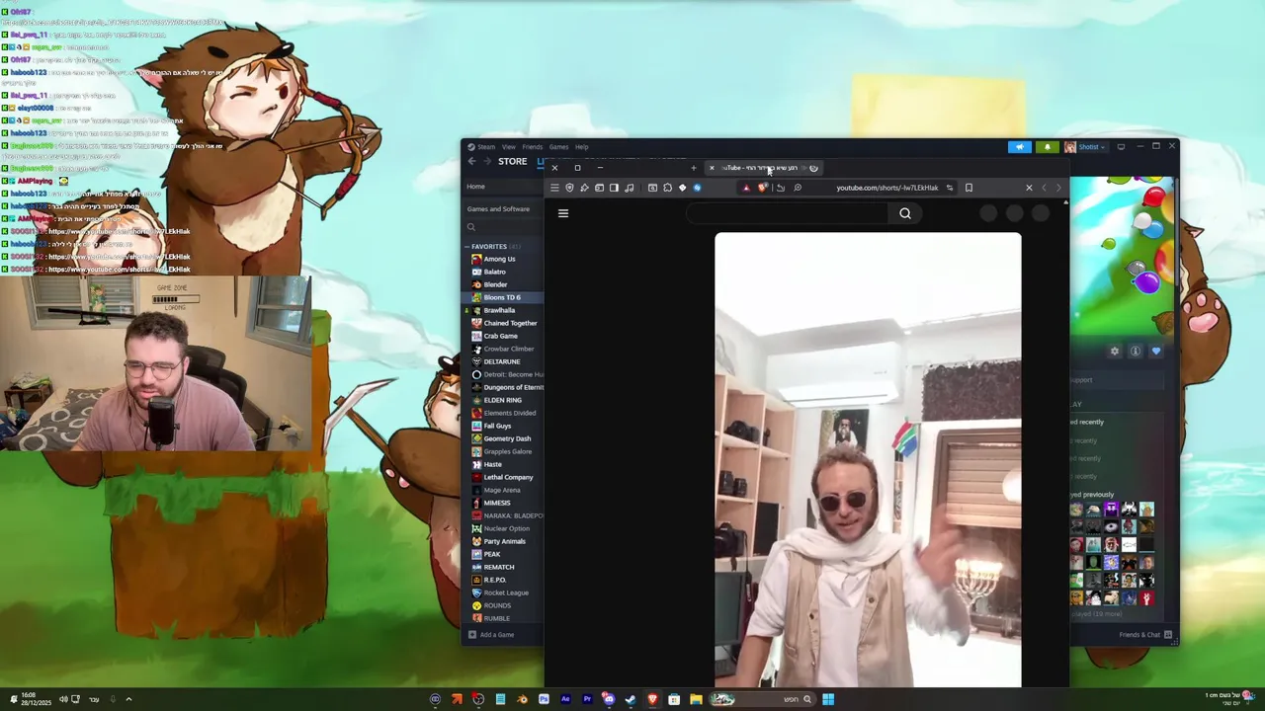Open the Shotist account dropdown in Steam
Screen dimensions: 1265x711
click(1086, 147)
